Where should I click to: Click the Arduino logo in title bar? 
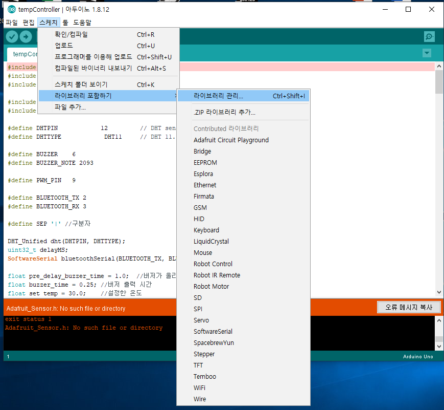tap(12, 9)
